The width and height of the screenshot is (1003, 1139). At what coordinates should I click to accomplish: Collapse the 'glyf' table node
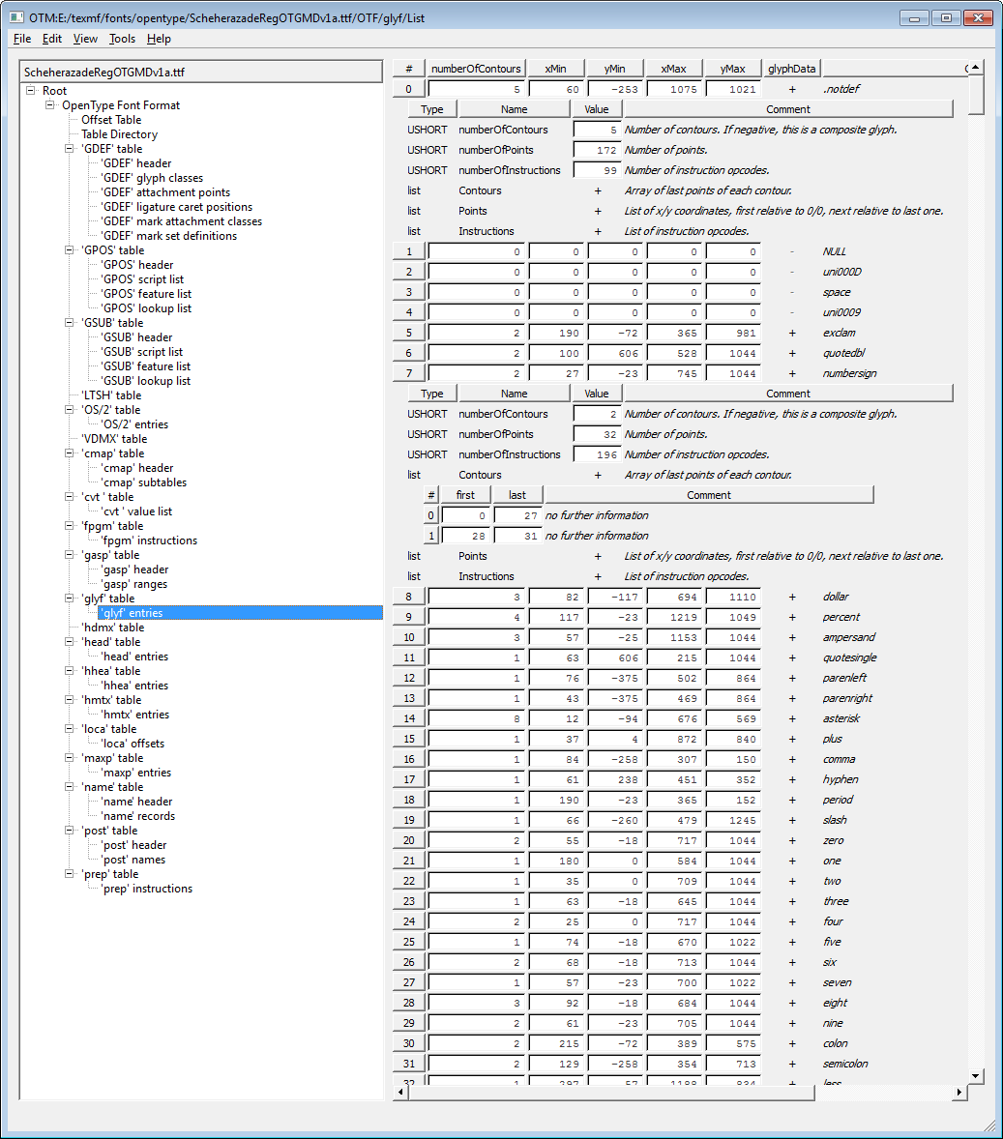[x=70, y=599]
